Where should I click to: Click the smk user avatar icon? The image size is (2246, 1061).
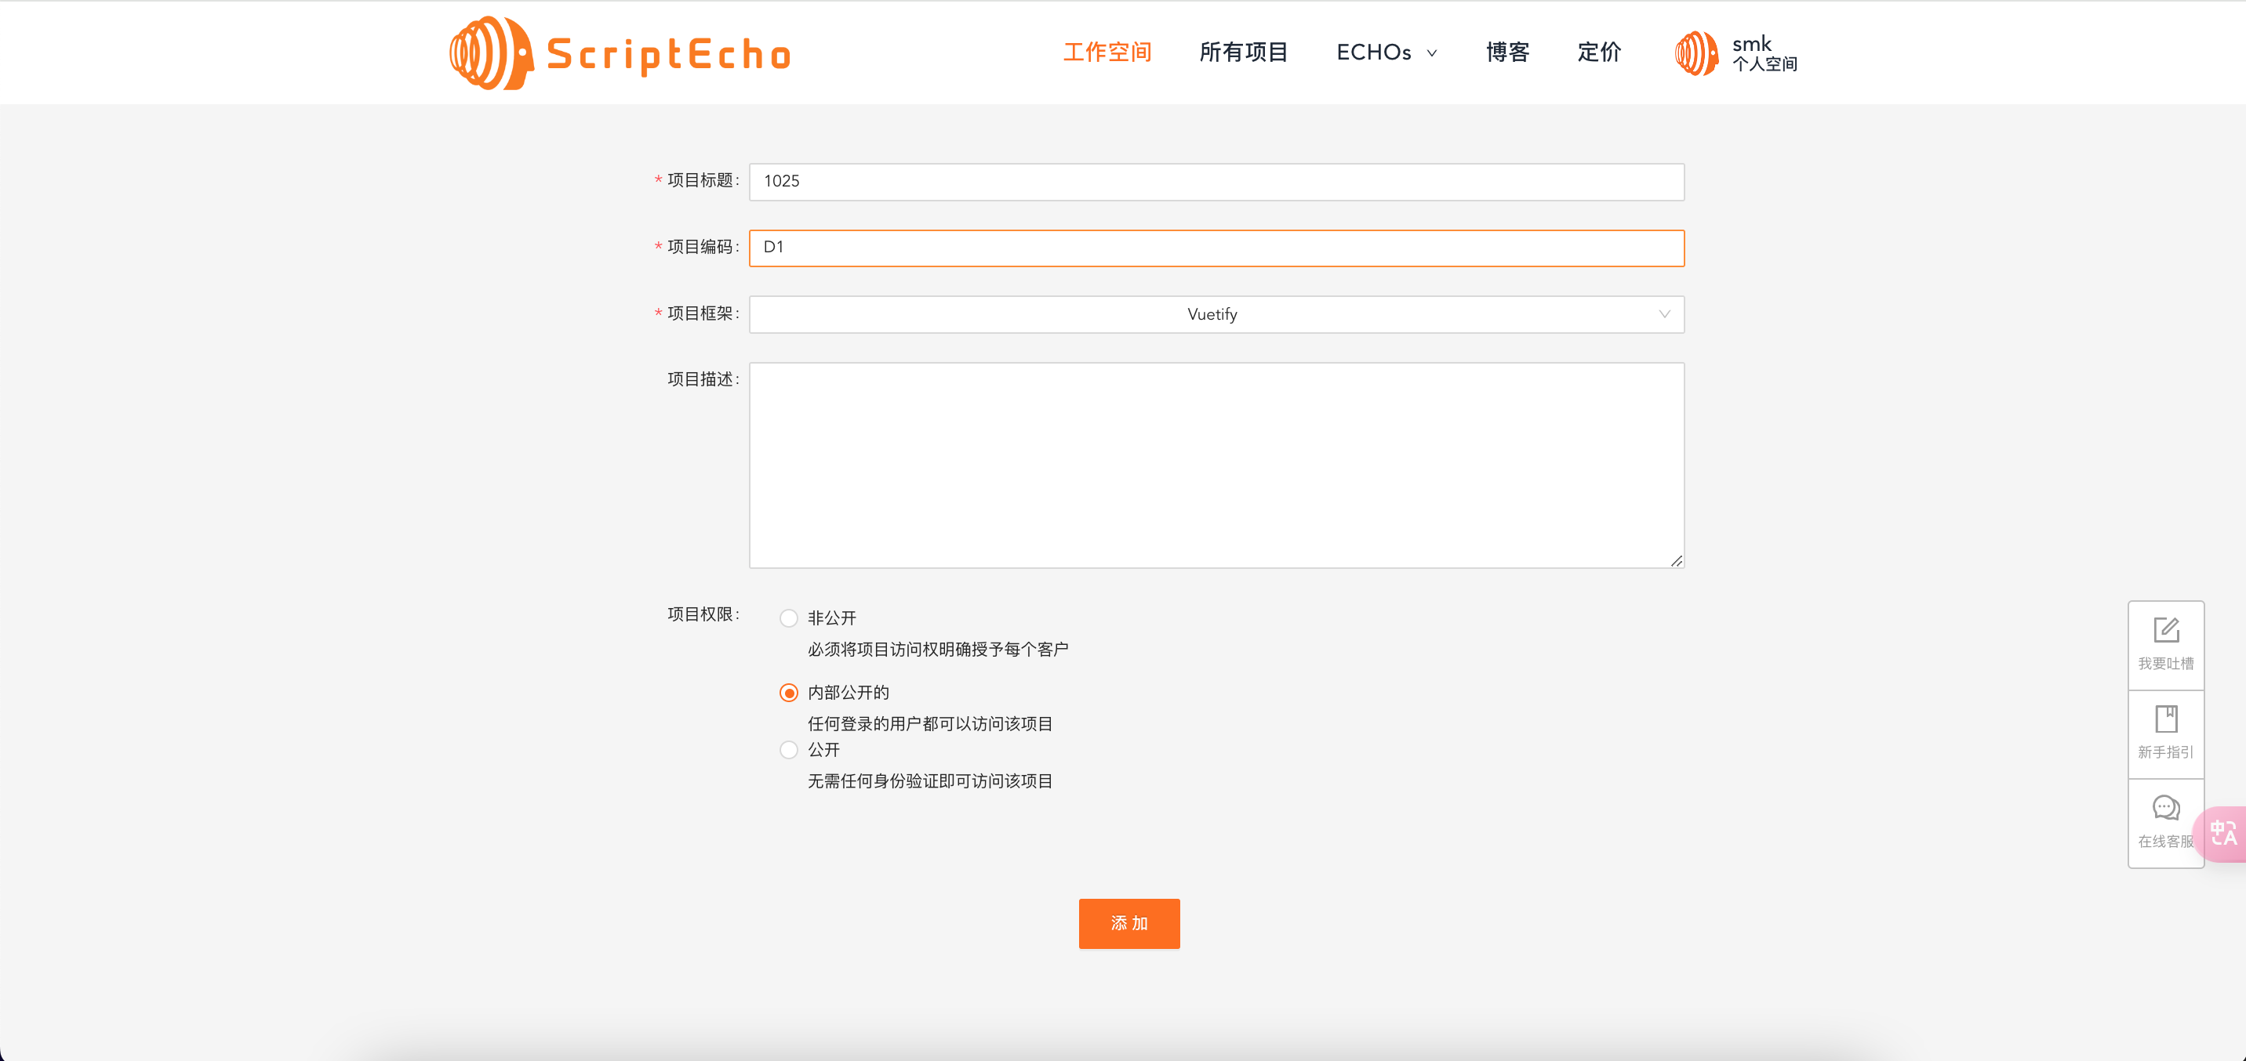tap(1695, 53)
